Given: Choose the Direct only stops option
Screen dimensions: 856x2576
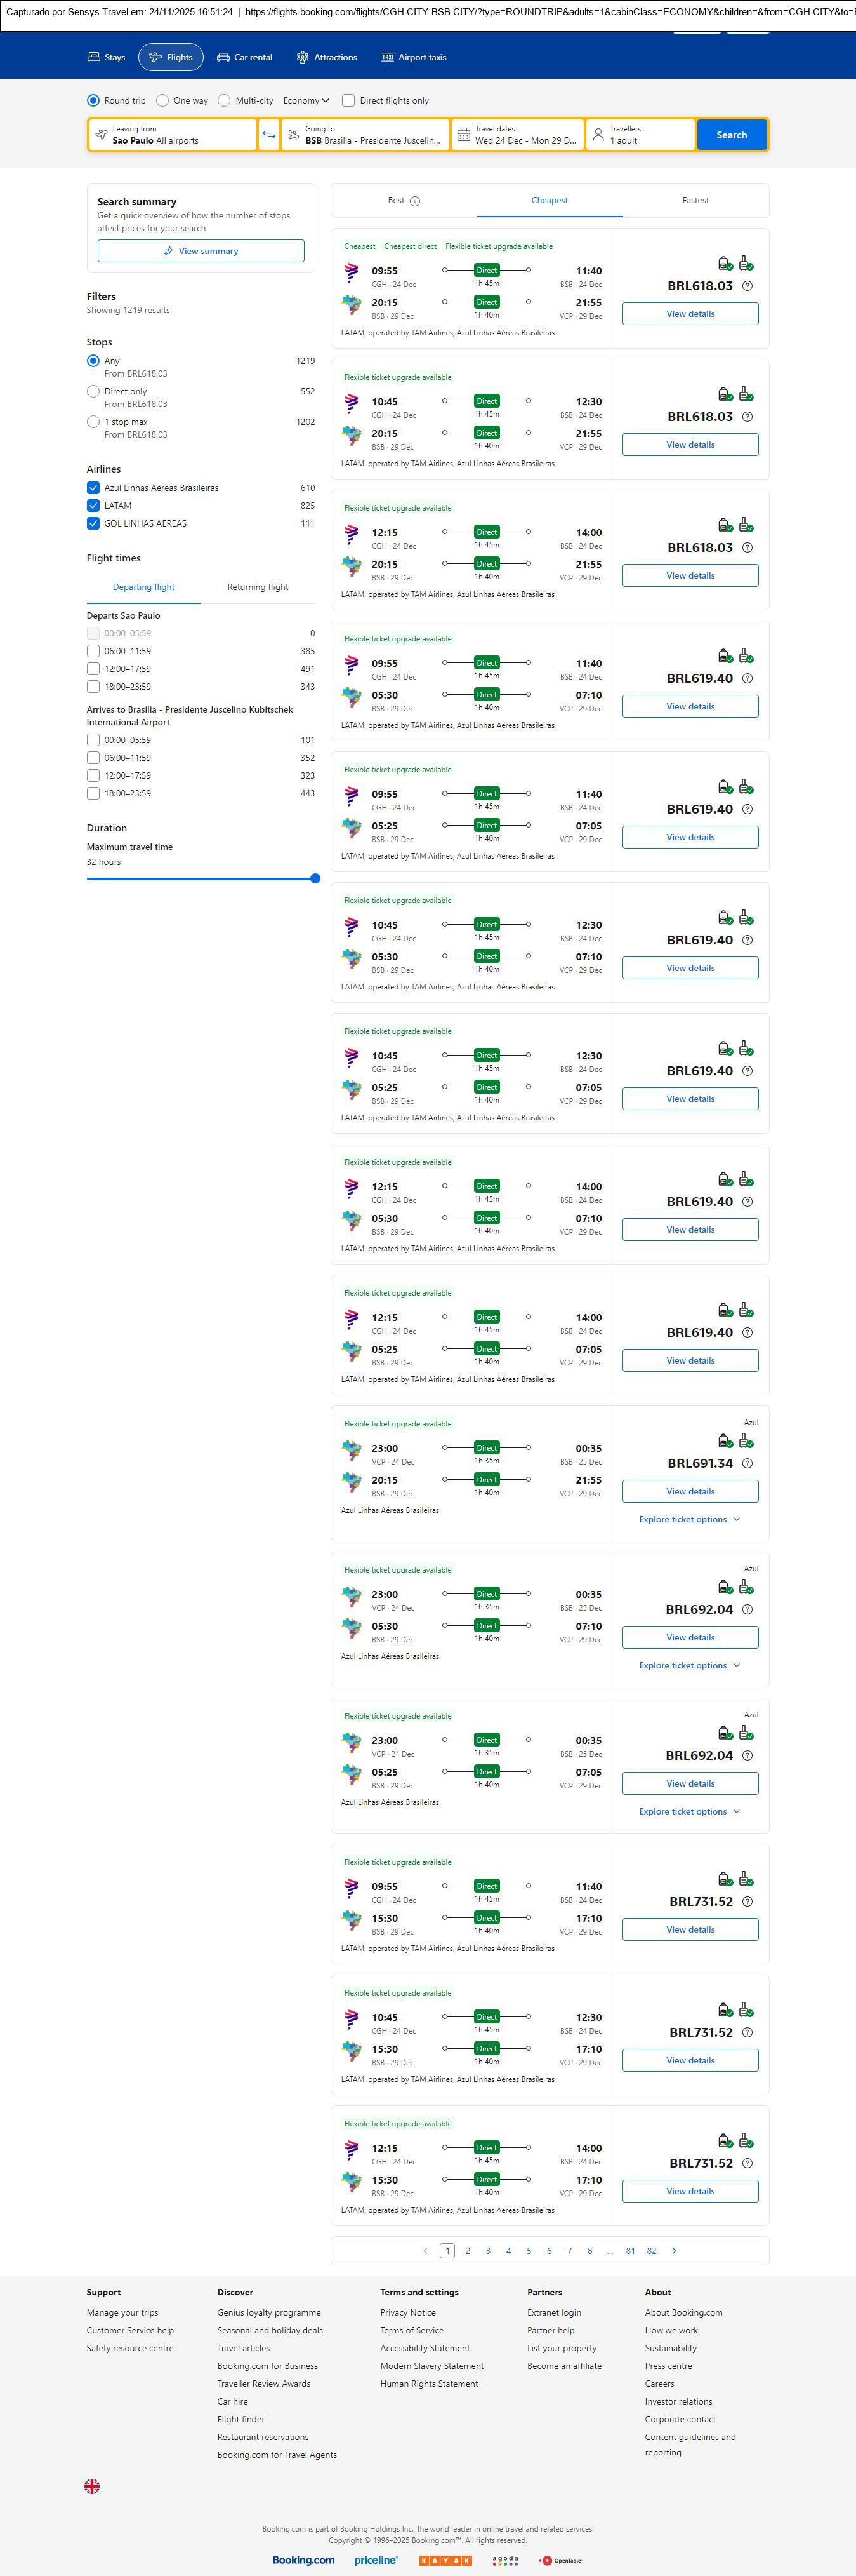Looking at the screenshot, I should 93,392.
